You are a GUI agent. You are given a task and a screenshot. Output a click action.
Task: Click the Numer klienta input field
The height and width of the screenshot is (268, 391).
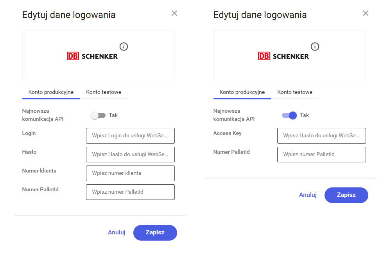(130, 173)
